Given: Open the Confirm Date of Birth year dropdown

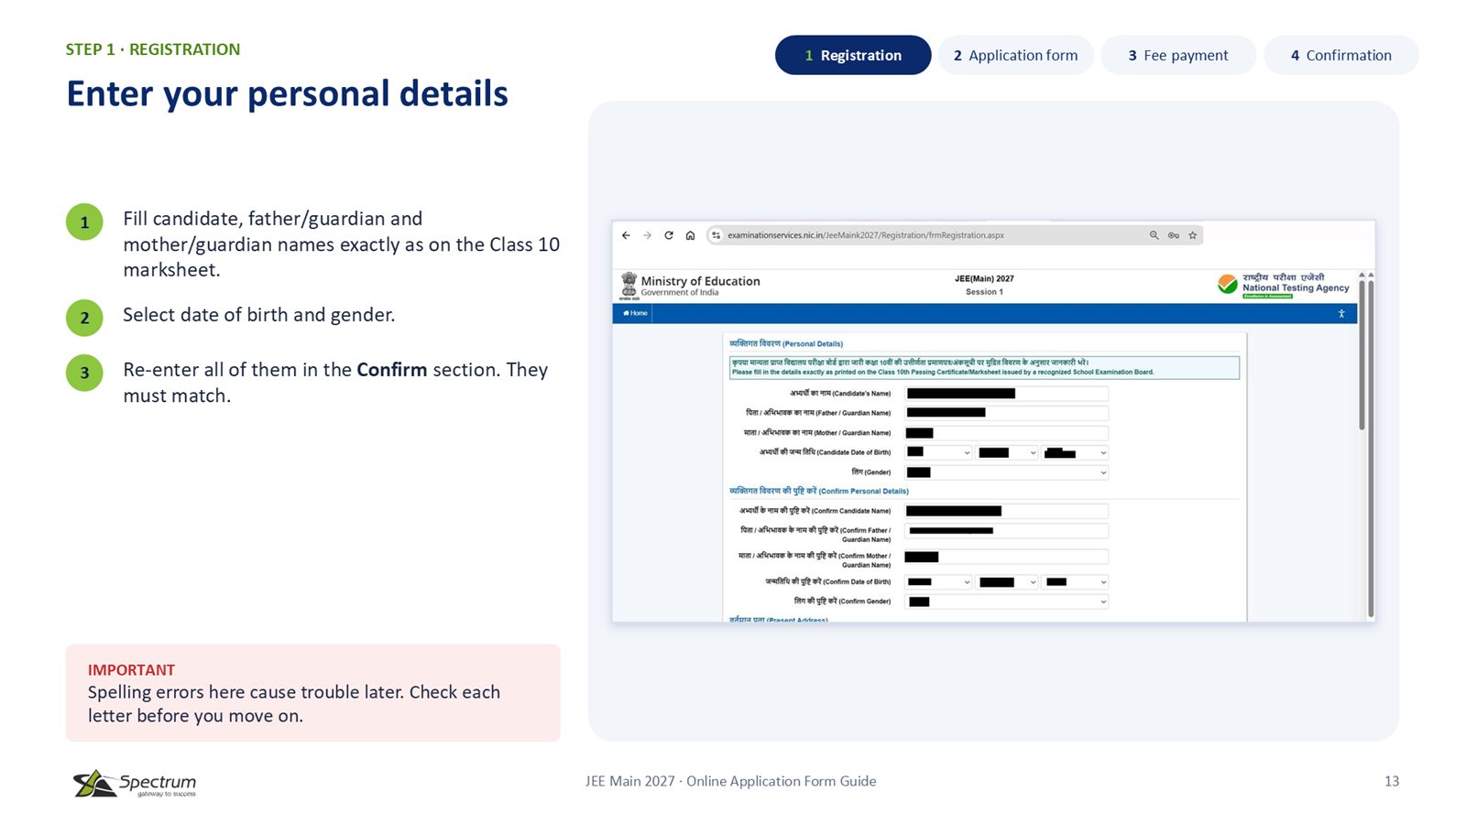Looking at the screenshot, I should click(x=1075, y=582).
